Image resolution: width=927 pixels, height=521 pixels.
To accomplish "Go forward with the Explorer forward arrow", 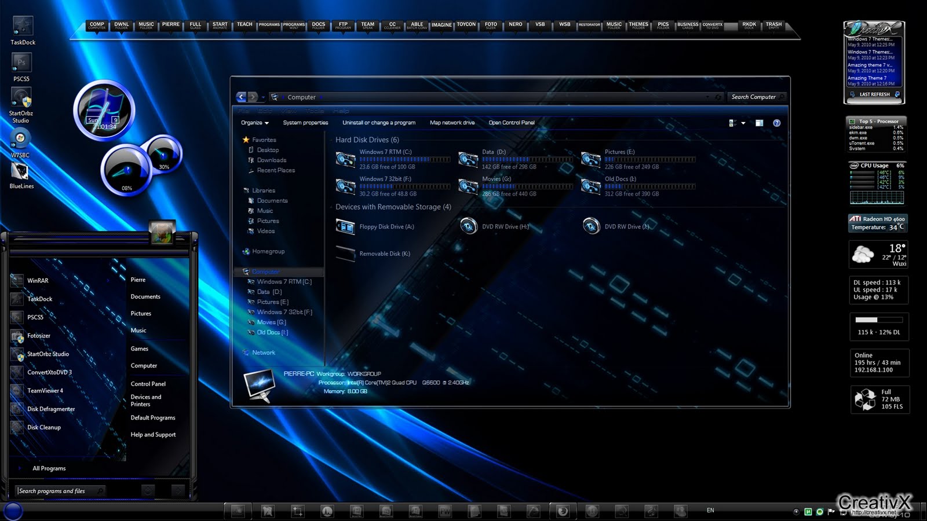I will coord(253,97).
